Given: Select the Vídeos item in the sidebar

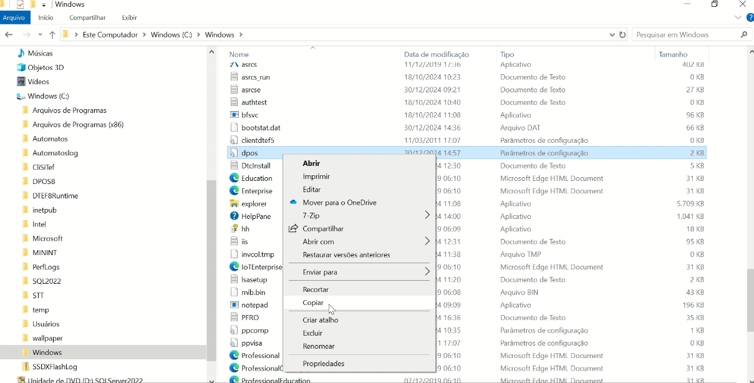Looking at the screenshot, I should coord(38,82).
